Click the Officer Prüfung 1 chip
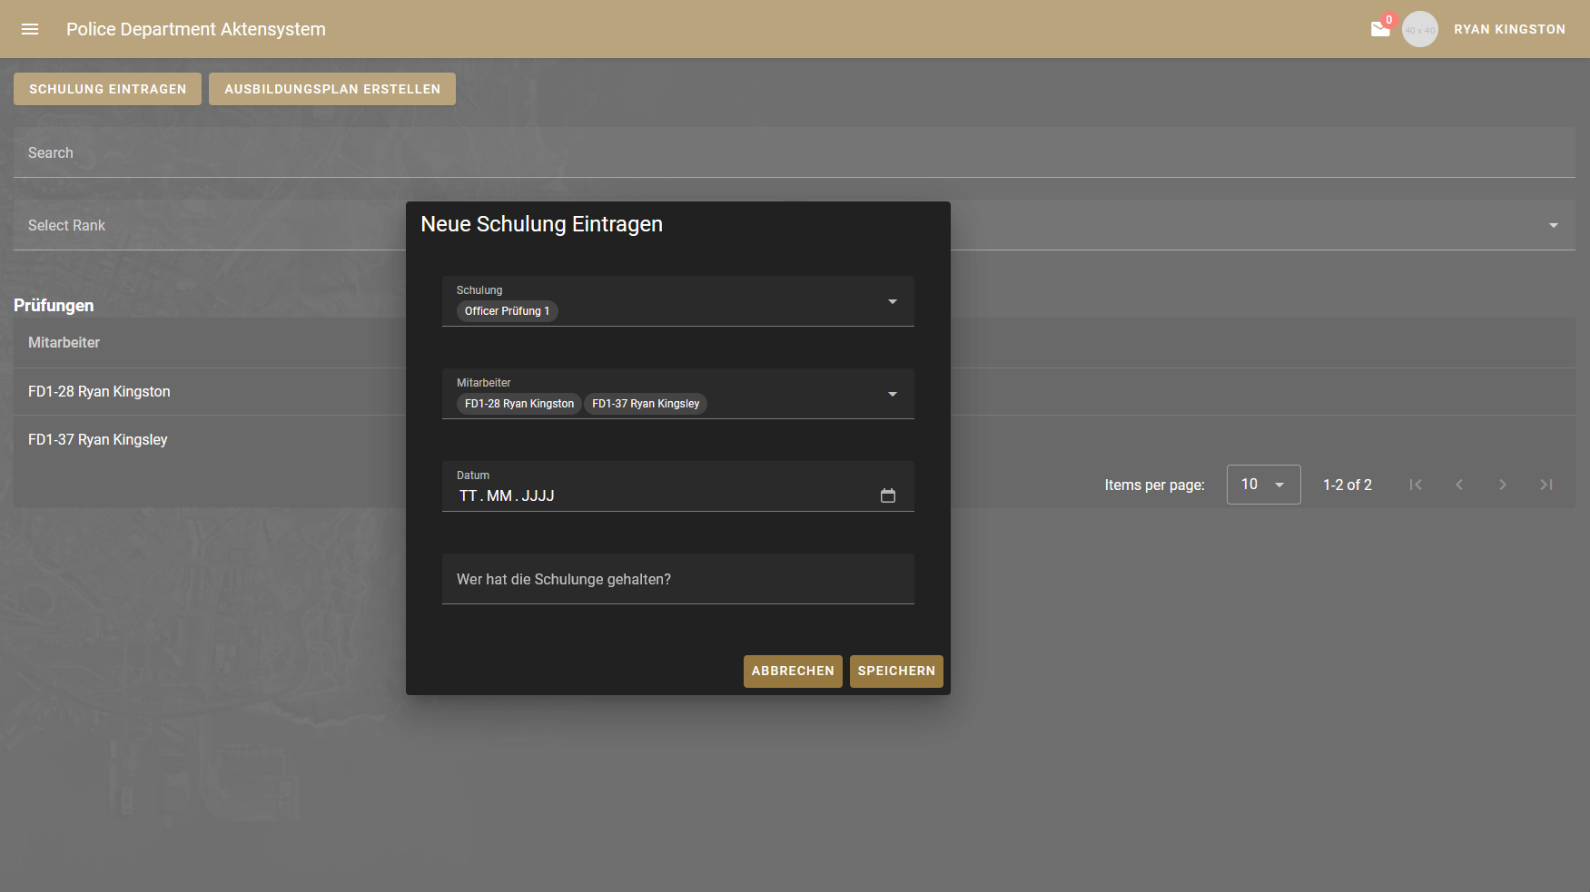Screen dimensions: 1590x892 (507, 311)
